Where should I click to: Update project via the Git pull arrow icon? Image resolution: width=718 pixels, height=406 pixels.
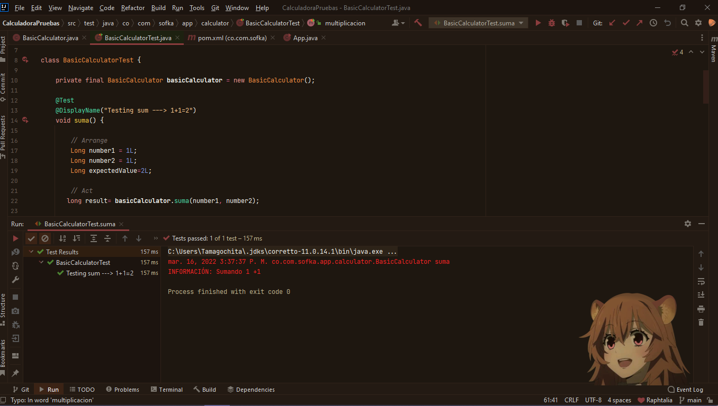pyautogui.click(x=612, y=23)
